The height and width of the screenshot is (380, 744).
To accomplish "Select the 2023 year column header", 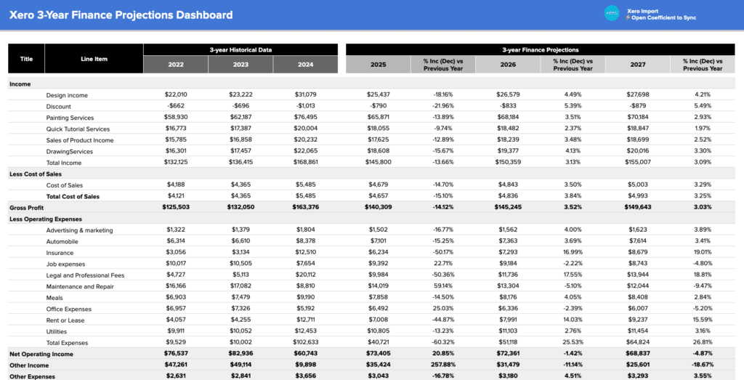I will click(240, 65).
